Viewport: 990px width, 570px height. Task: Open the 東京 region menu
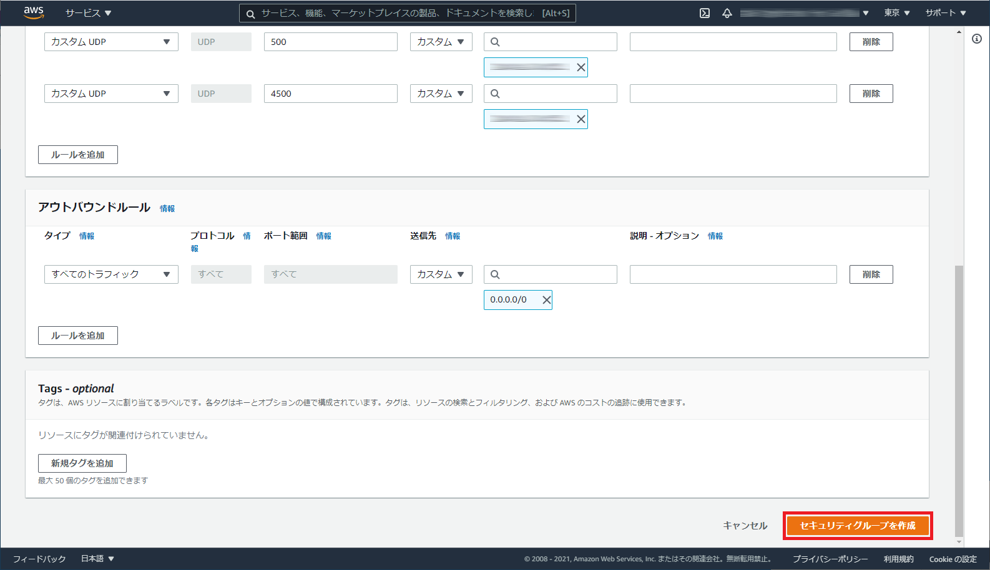click(896, 13)
